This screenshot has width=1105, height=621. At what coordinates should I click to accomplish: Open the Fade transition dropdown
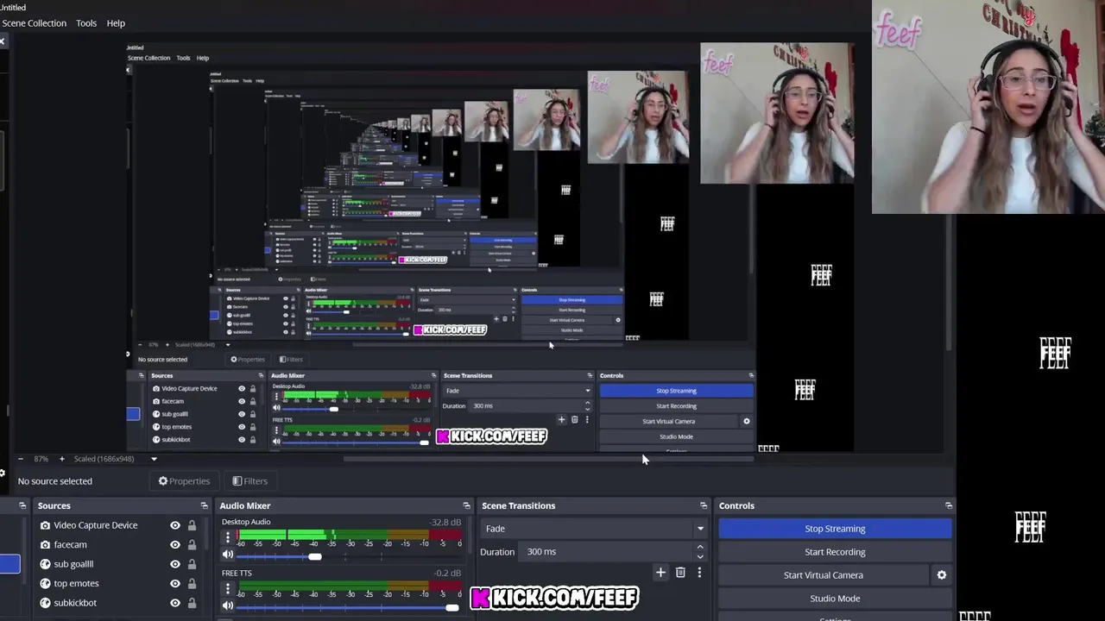[x=595, y=529]
